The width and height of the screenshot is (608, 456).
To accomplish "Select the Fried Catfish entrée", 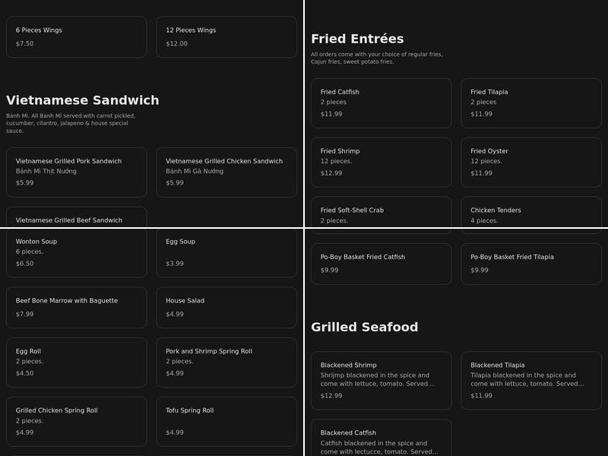I will 381,103.
